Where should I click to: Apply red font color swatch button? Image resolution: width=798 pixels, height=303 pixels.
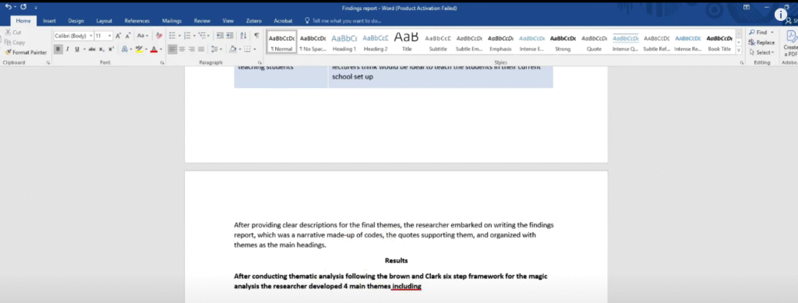[x=154, y=49]
